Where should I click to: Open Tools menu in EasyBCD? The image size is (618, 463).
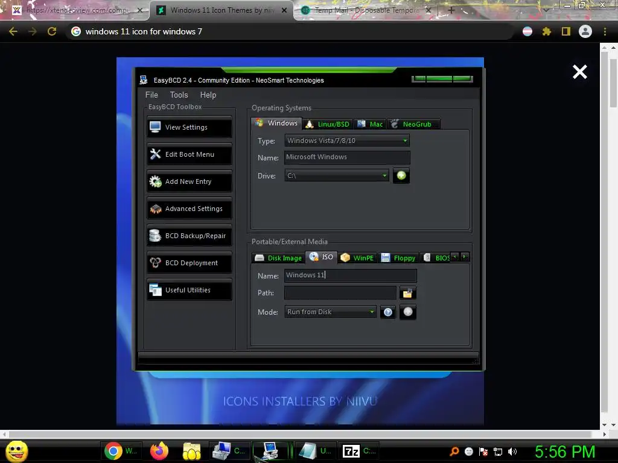179,95
